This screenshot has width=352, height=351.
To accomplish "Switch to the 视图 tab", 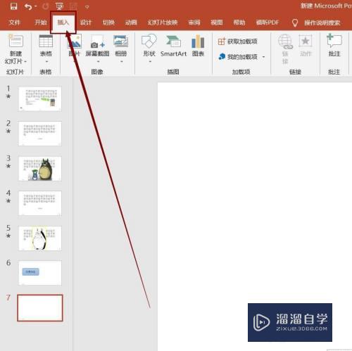I will pos(217,23).
